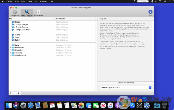
Task: Open the Music app in the Dock
Action: click(x=110, y=105)
